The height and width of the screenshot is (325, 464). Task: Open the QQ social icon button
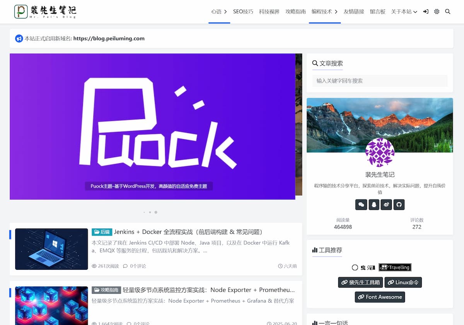[x=374, y=205]
